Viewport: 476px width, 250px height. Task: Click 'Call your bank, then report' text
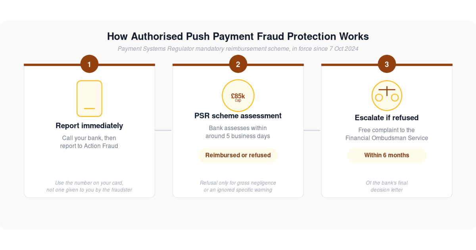89,142
